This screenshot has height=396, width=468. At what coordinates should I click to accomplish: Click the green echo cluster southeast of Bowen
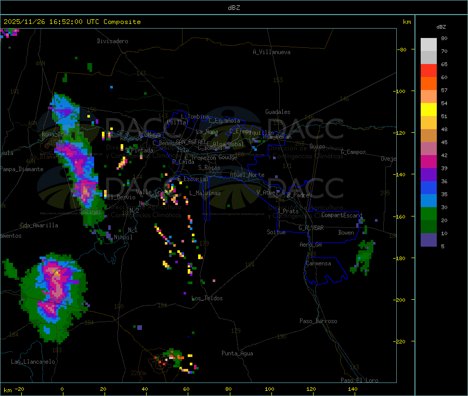[x=363, y=257]
